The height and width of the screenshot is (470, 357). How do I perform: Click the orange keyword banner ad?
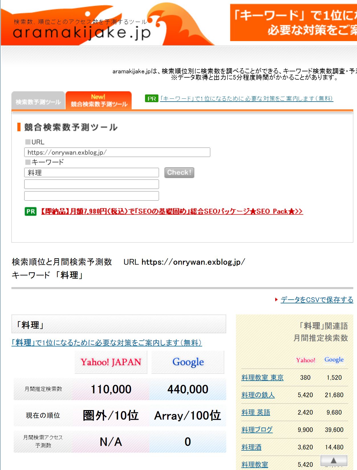(x=293, y=23)
